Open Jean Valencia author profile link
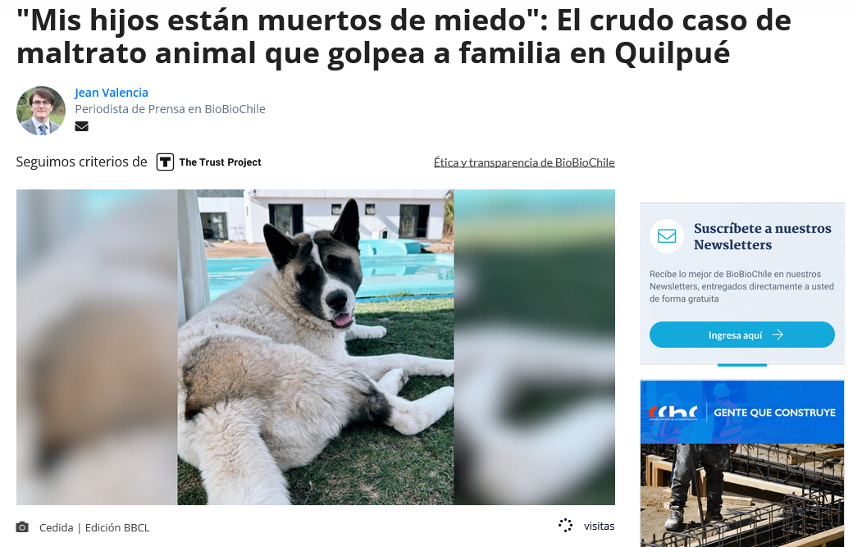The width and height of the screenshot is (853, 547). [x=112, y=93]
